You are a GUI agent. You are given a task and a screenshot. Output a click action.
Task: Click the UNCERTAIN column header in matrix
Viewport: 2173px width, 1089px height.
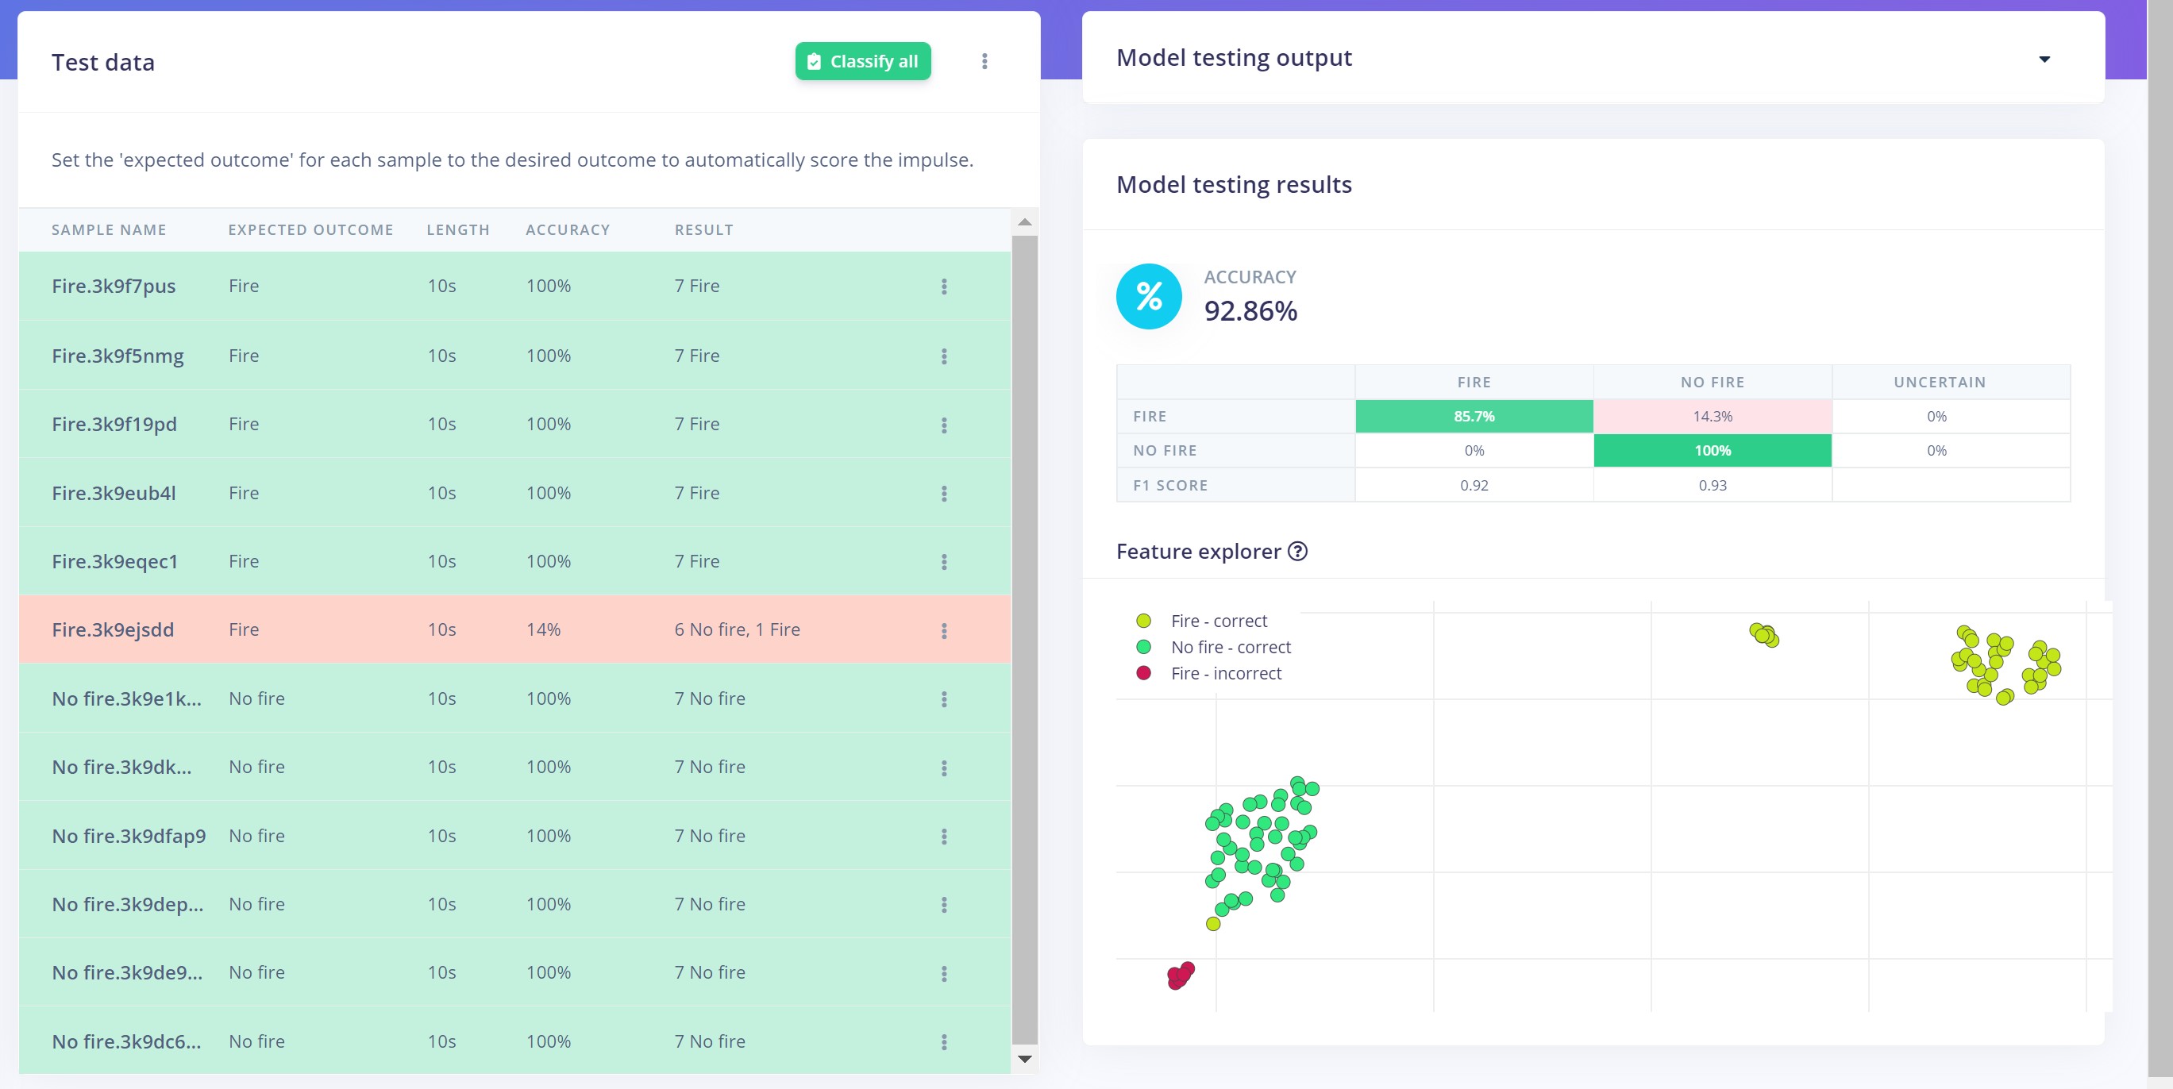click(1940, 382)
